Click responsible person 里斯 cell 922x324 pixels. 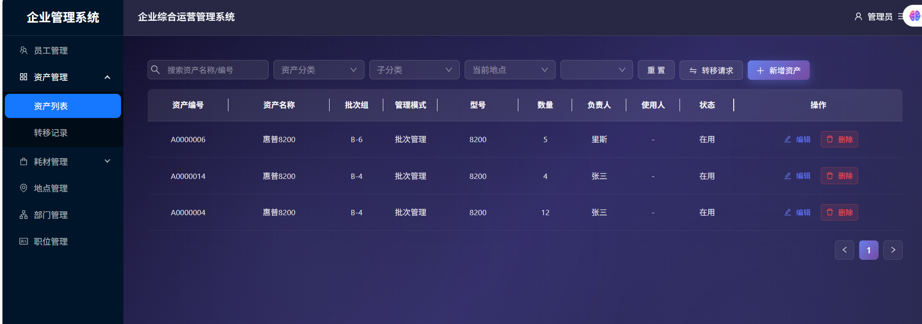click(x=599, y=139)
